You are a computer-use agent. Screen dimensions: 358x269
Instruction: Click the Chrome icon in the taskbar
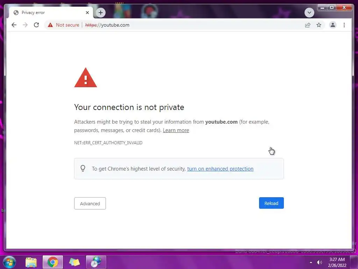tap(53, 262)
